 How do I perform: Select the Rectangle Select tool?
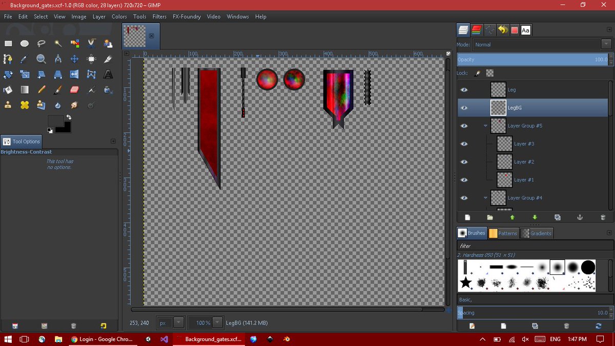(x=8, y=44)
